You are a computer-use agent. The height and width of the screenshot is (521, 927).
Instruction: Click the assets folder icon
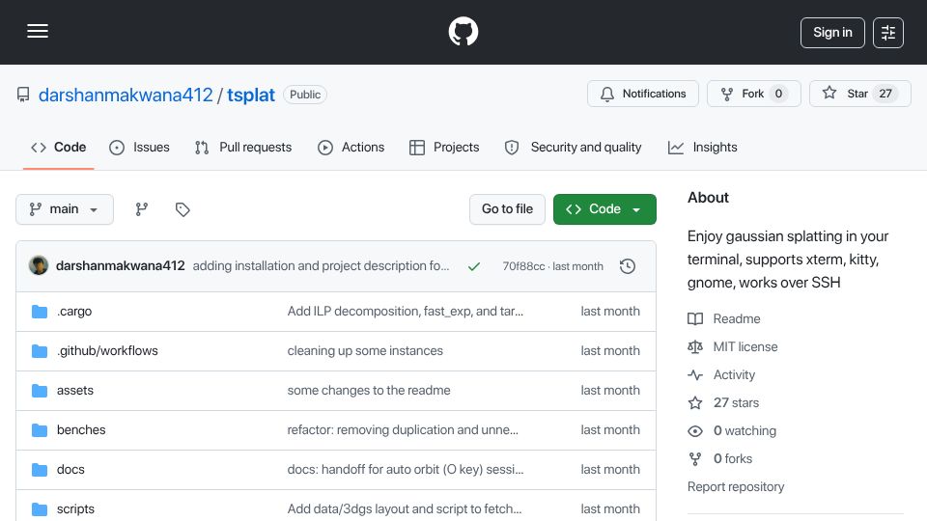click(40, 391)
